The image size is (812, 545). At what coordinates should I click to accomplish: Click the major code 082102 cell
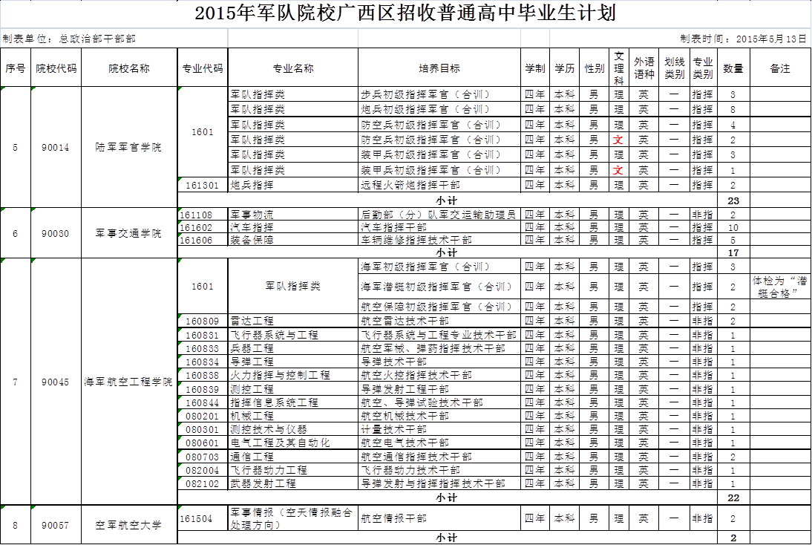(x=203, y=483)
